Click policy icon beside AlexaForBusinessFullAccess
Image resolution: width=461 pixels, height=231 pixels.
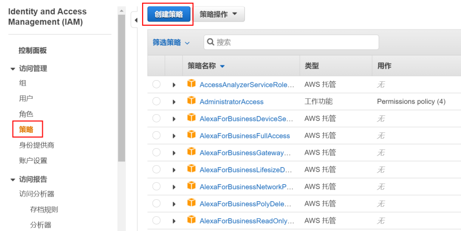coord(192,134)
